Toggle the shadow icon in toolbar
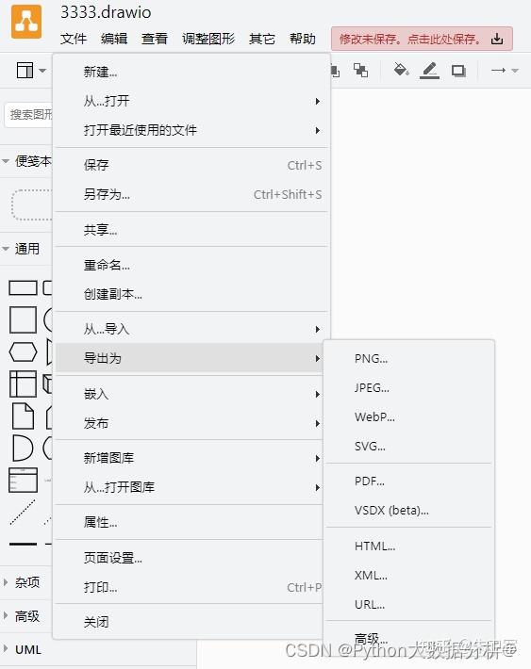This screenshot has height=669, width=531. pyautogui.click(x=458, y=71)
